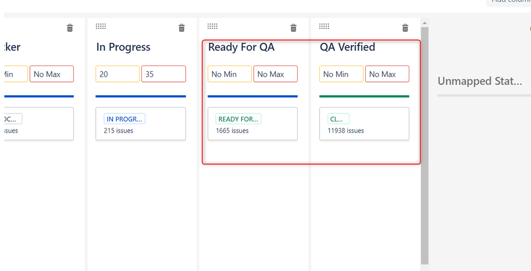Click trash icon on the leftmost partial column
Screen dimensions: 531x271
(x=70, y=28)
